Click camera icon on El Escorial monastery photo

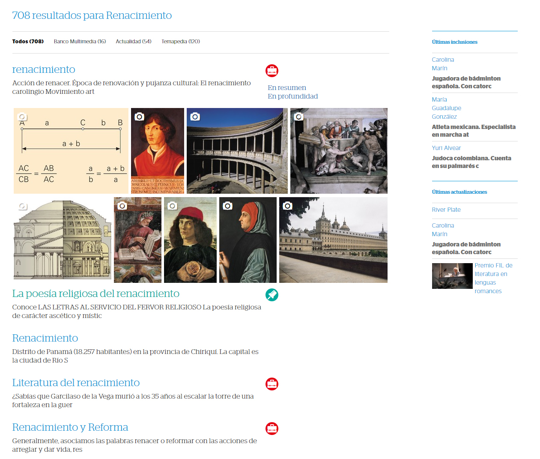pyautogui.click(x=287, y=206)
